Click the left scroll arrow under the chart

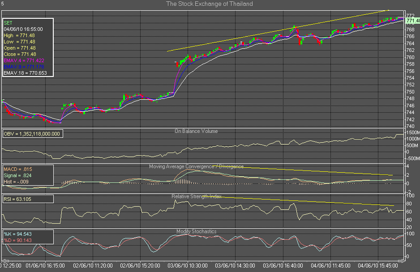point(5,261)
